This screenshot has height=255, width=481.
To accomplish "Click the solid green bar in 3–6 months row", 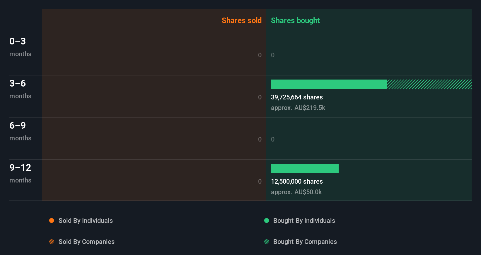I will click(329, 84).
